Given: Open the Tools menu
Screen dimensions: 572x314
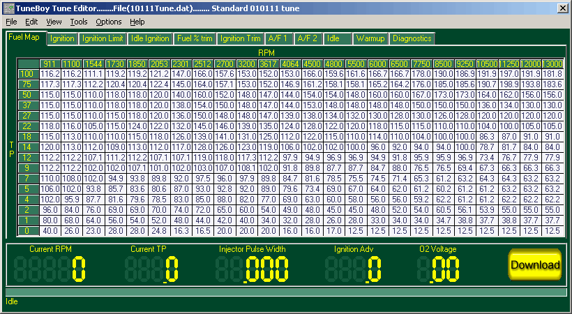Looking at the screenshot, I should tap(79, 22).
